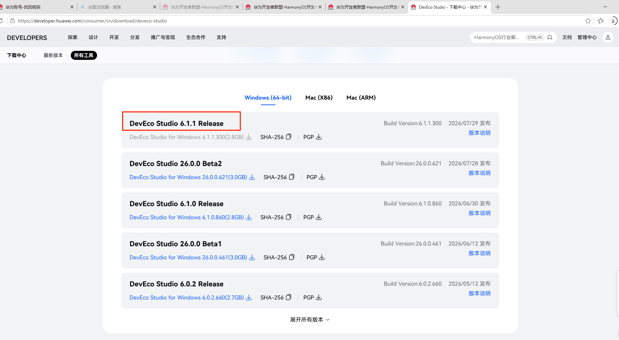Download DevEco Studio for Windows 26.0.0.461
Screen dimensions: 619x340
(192, 257)
